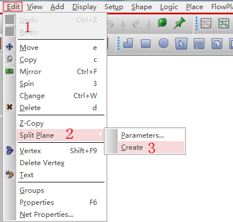This screenshot has height=222, width=233.
Task: Click the first down-arrow toolbar icon
Action: click(123, 25)
